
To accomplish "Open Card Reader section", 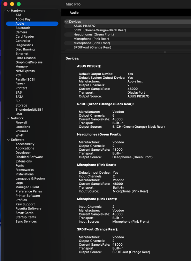I will coord(25,37).
